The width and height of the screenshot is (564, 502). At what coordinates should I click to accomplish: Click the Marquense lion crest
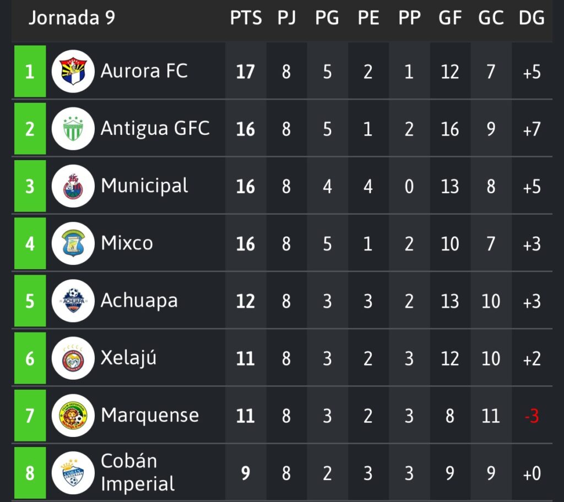click(x=73, y=416)
